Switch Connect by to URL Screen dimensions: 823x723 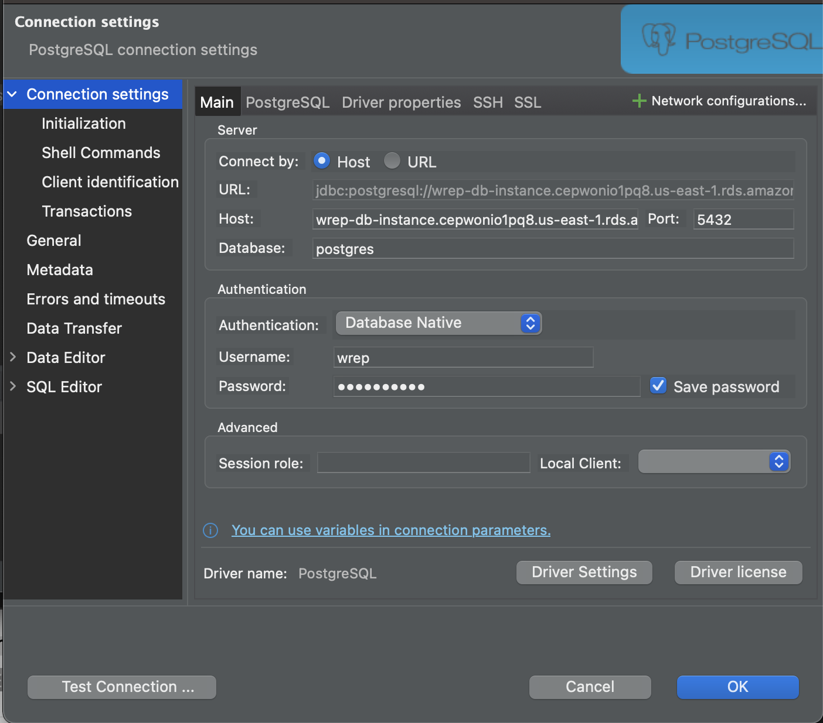[392, 160]
